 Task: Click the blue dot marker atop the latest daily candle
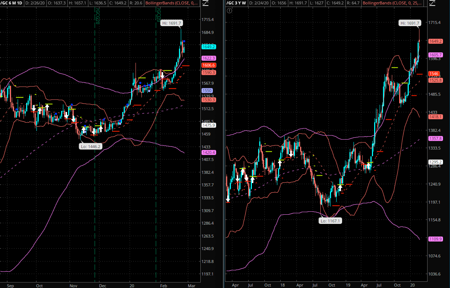click(184, 41)
